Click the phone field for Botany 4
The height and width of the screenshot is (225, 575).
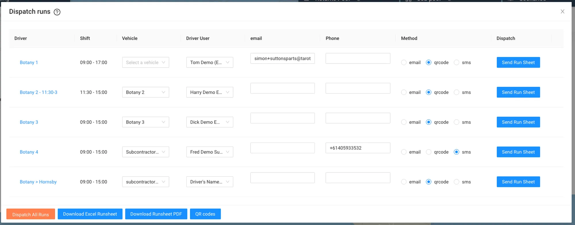358,148
